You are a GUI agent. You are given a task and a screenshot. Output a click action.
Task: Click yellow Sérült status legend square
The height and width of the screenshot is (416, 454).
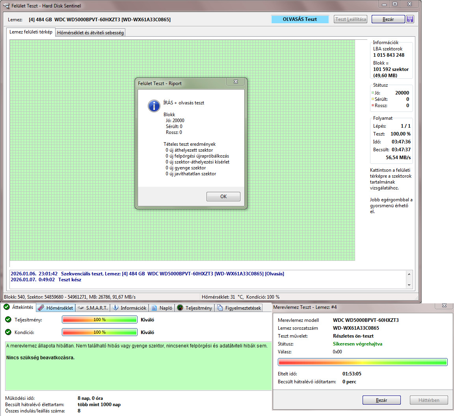click(x=373, y=99)
